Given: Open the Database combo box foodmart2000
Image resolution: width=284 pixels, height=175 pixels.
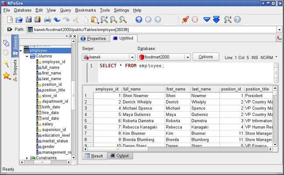Looking at the screenshot, I should (164, 57).
